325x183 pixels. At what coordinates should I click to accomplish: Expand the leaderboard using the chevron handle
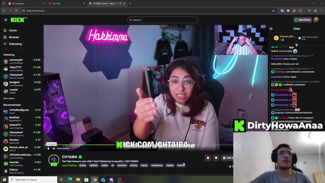[x=296, y=45]
